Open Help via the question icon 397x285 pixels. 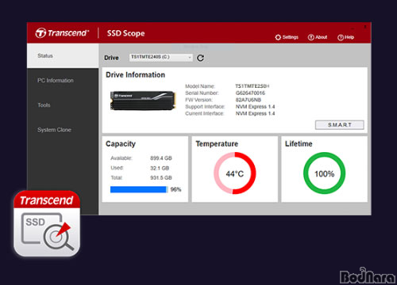341,37
